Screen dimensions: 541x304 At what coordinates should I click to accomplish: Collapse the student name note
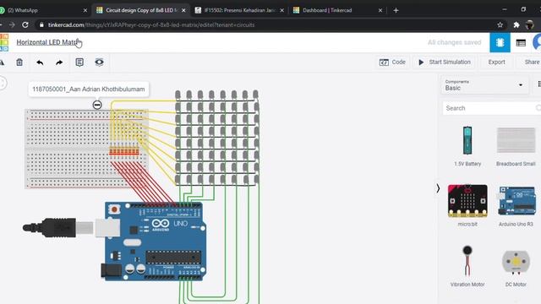pos(97,105)
